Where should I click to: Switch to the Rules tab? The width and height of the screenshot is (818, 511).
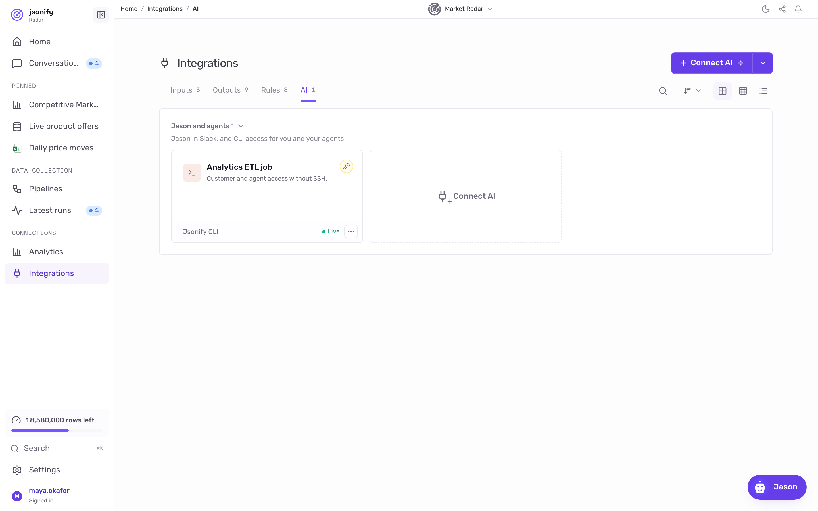coord(274,90)
